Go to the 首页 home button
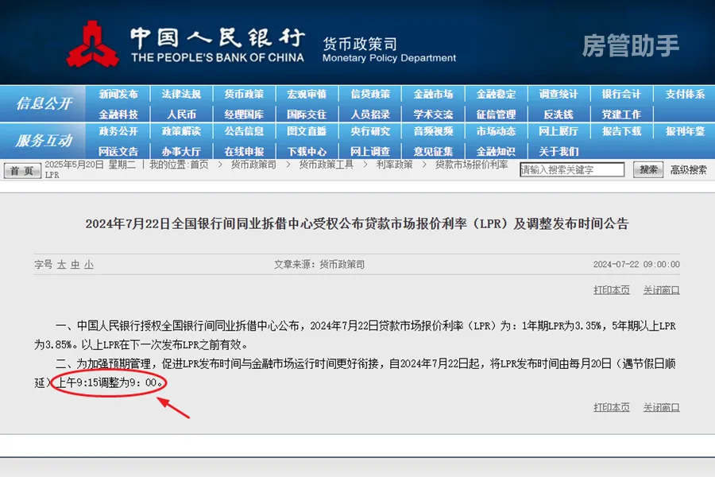715x477 pixels. [22, 170]
